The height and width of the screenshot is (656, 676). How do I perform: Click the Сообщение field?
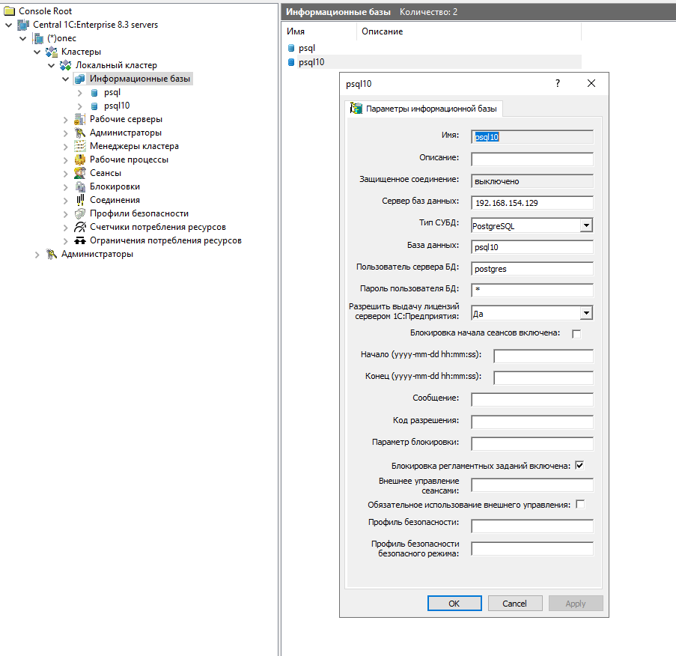(x=532, y=399)
